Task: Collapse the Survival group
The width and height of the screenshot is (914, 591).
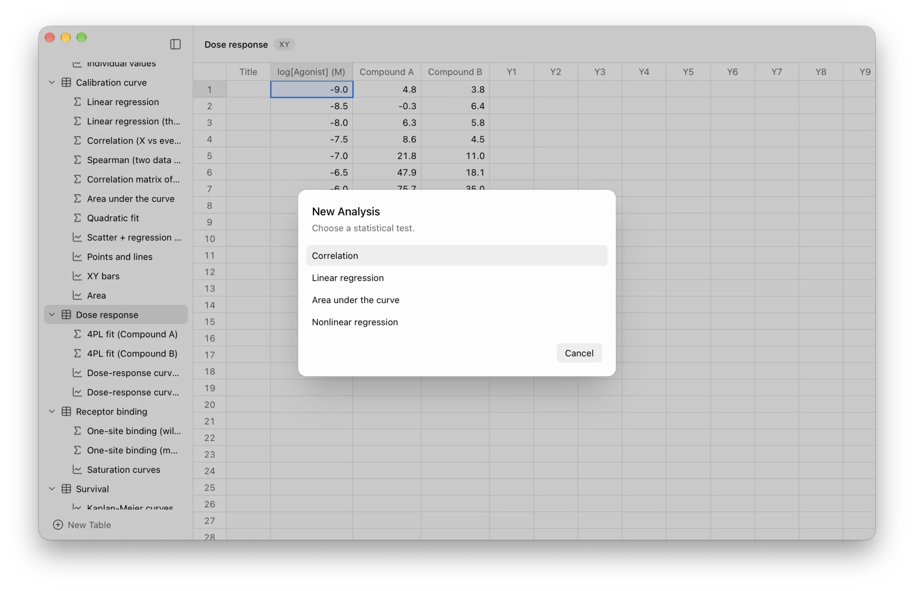Action: [52, 489]
